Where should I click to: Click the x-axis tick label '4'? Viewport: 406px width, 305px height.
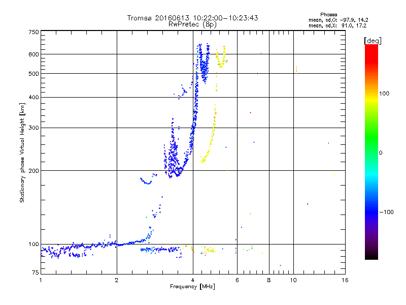tap(193, 280)
